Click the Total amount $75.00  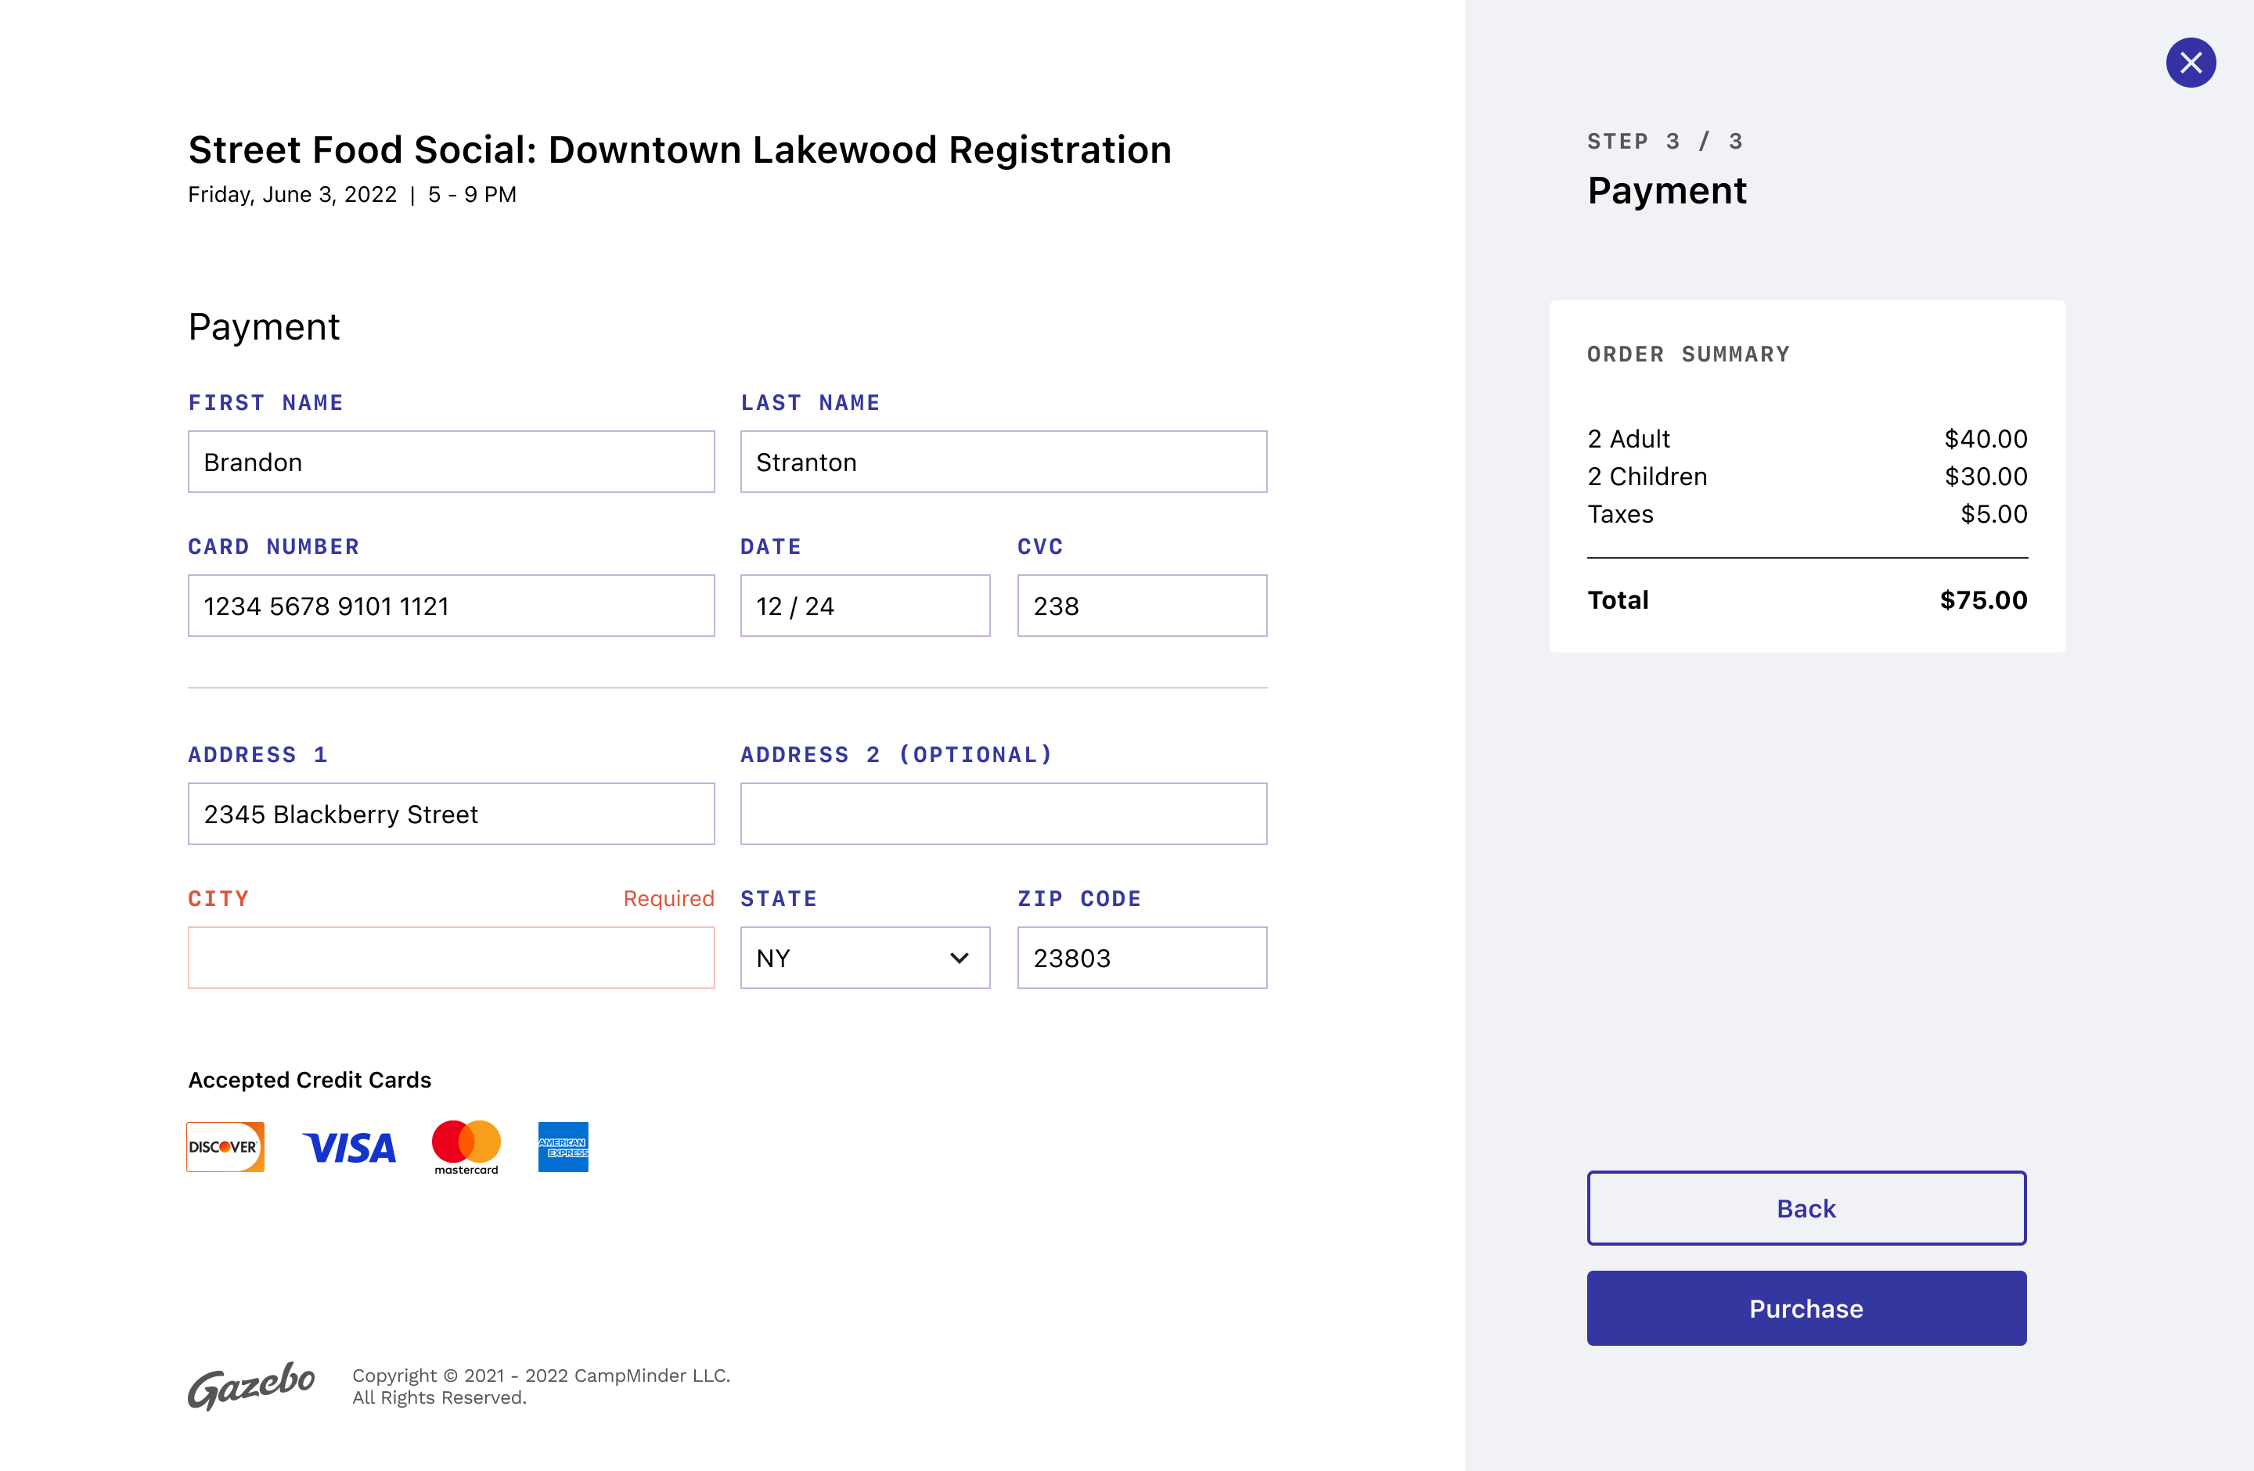click(x=1983, y=600)
